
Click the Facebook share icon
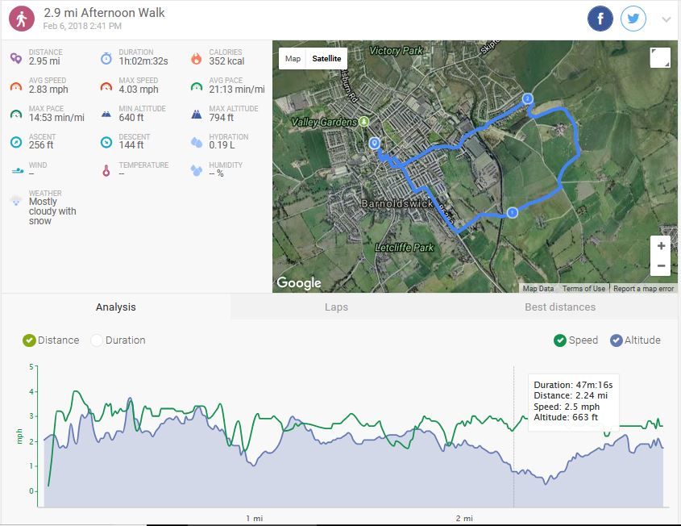[600, 19]
